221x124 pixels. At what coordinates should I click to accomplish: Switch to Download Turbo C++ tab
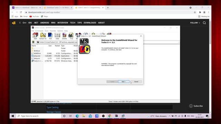[58, 8]
